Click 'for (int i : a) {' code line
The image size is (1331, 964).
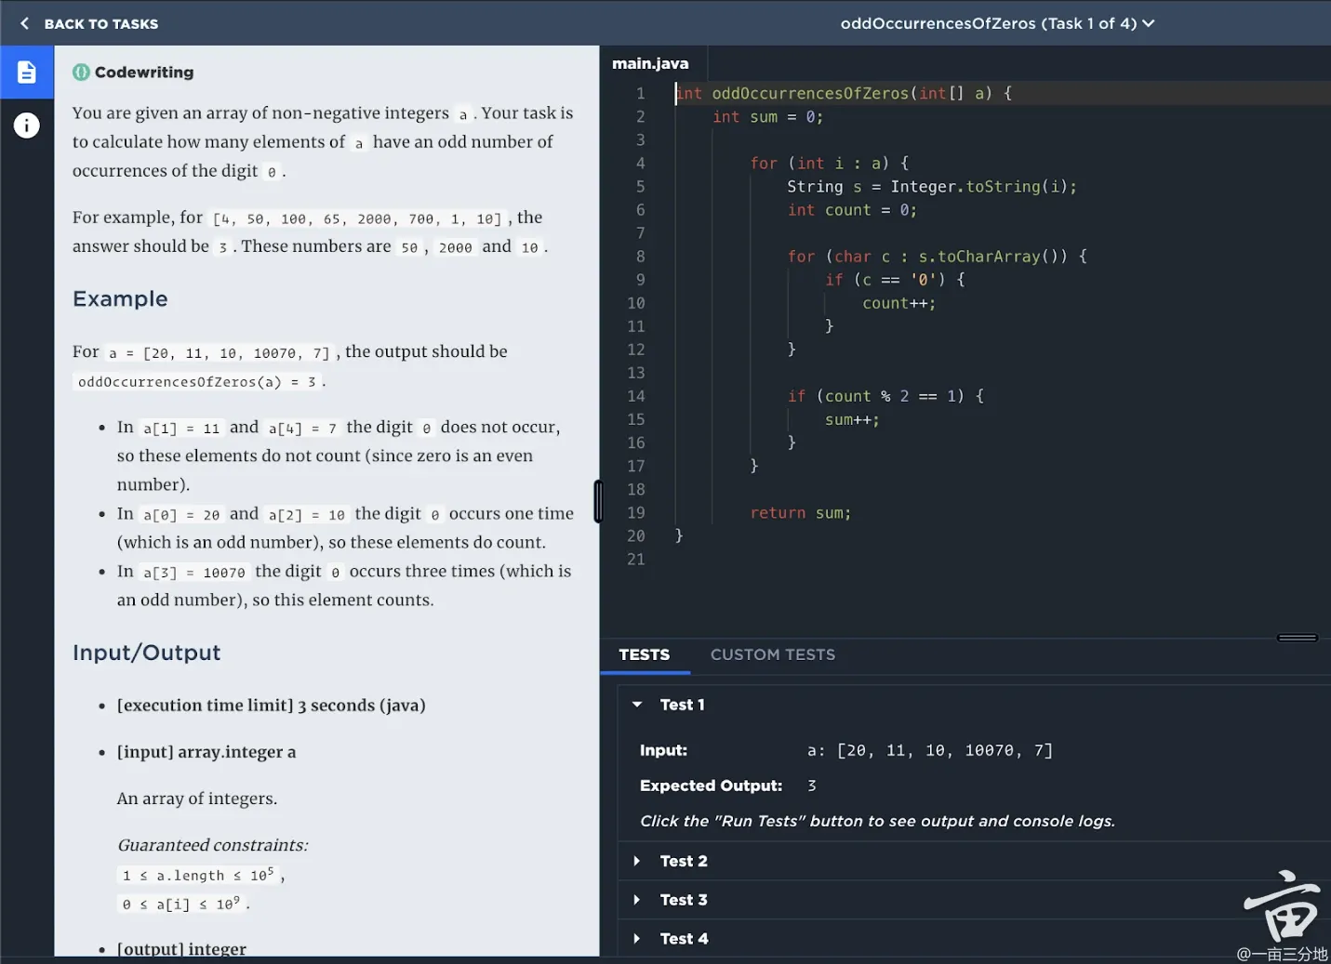(830, 164)
